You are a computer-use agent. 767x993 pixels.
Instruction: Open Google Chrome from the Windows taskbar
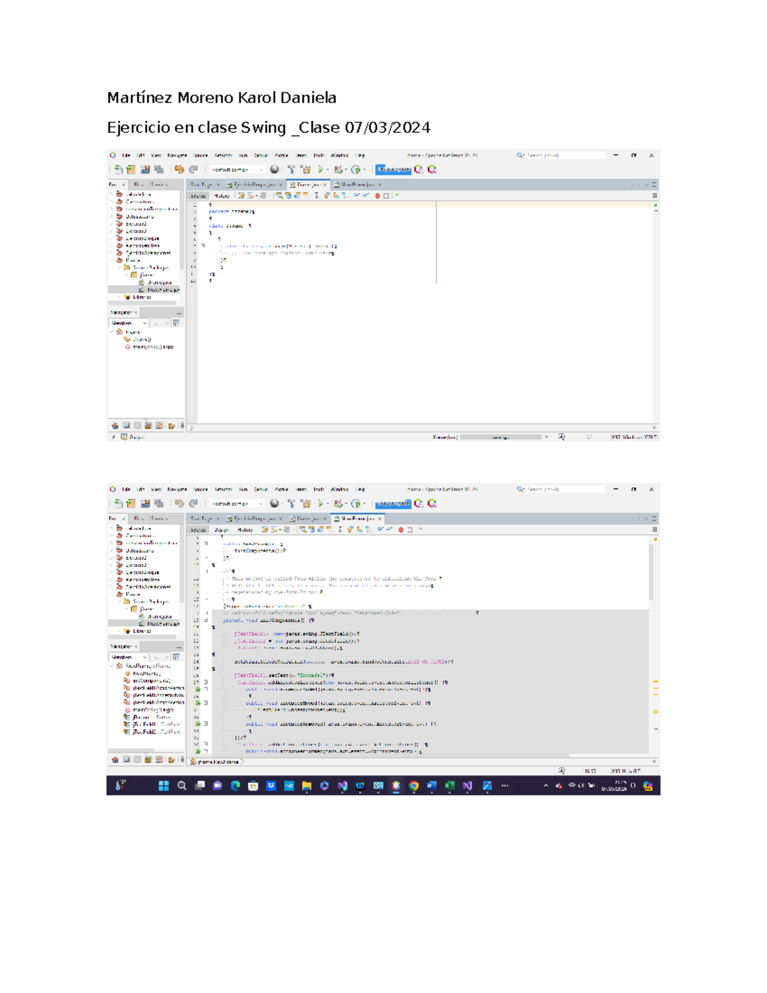coord(414,786)
